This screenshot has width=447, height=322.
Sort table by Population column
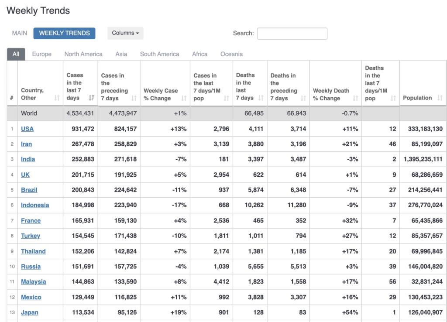click(x=440, y=98)
